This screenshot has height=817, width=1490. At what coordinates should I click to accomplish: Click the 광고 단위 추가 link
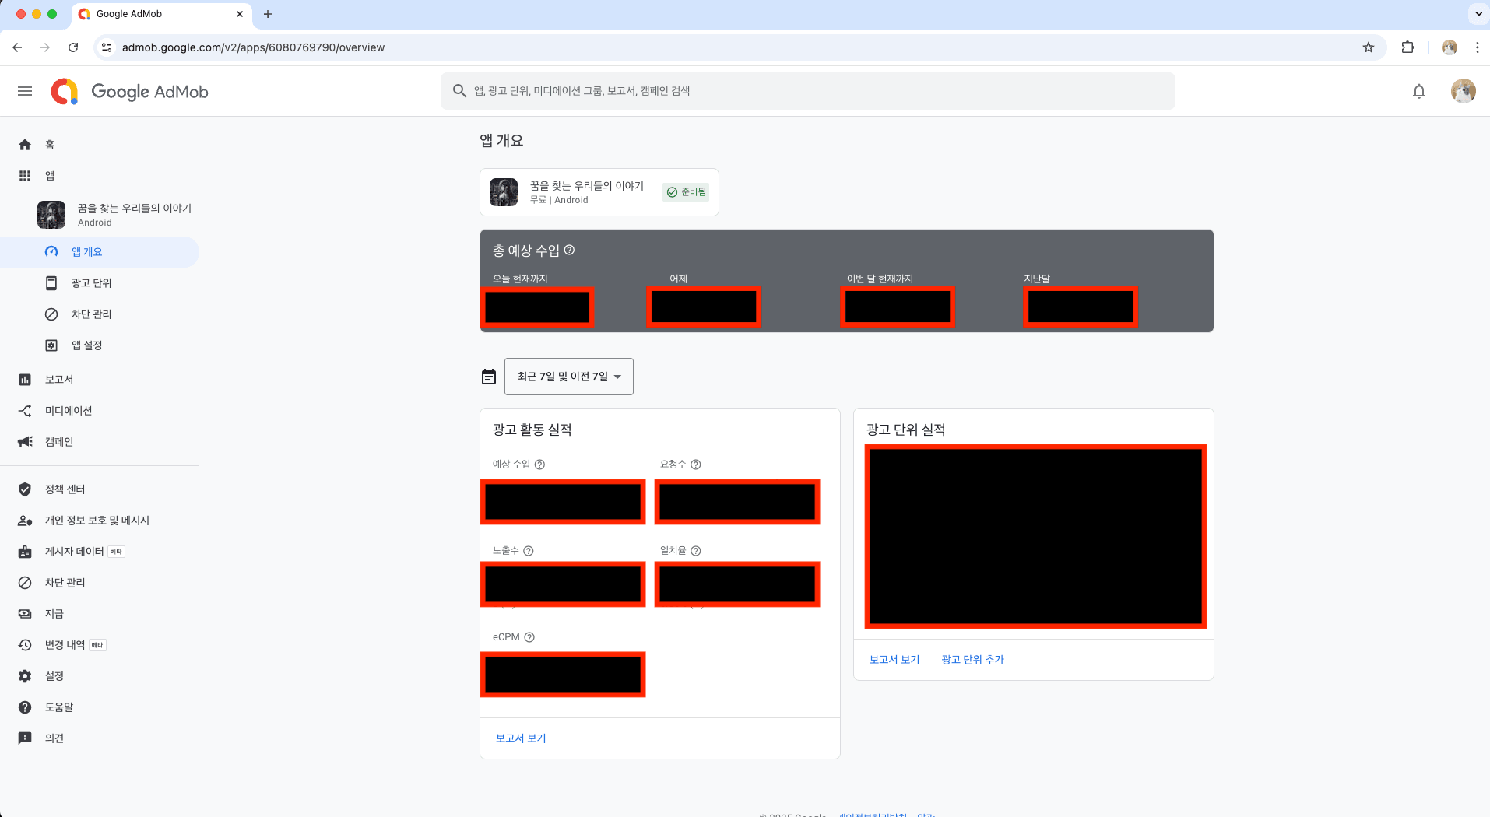(973, 660)
